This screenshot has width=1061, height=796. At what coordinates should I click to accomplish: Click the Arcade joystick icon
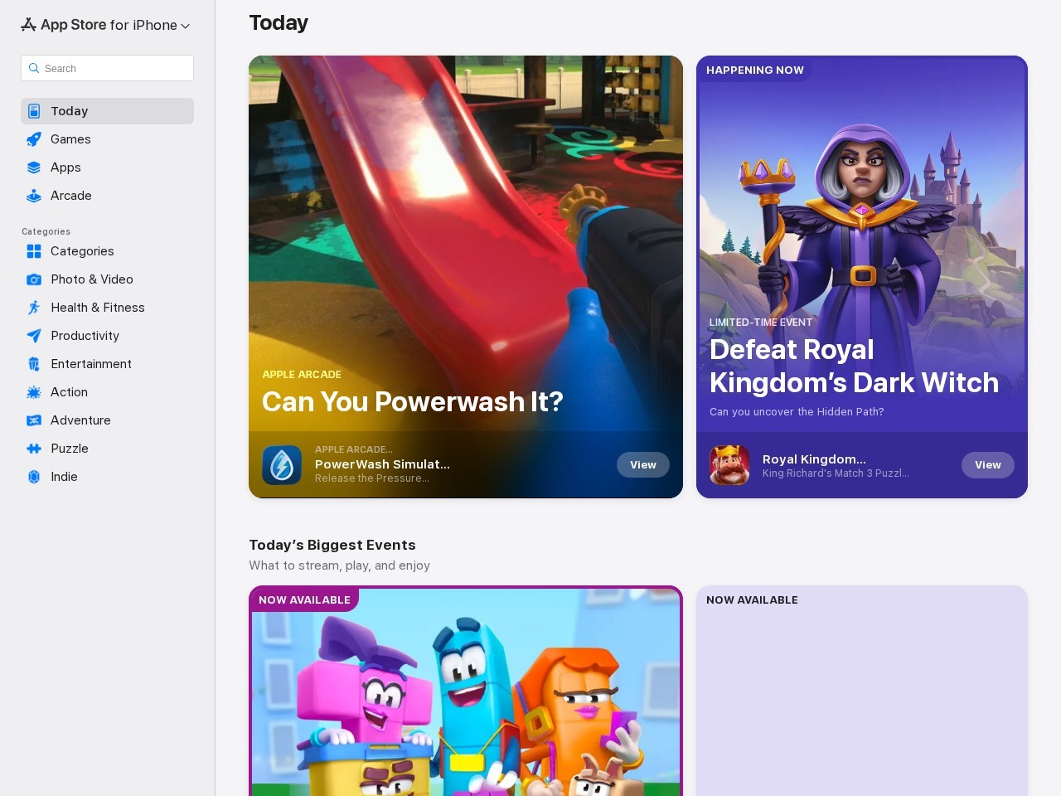[34, 196]
